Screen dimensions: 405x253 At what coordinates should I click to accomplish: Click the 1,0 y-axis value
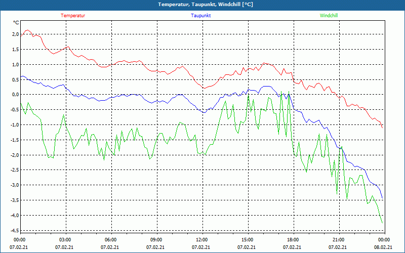(15, 65)
